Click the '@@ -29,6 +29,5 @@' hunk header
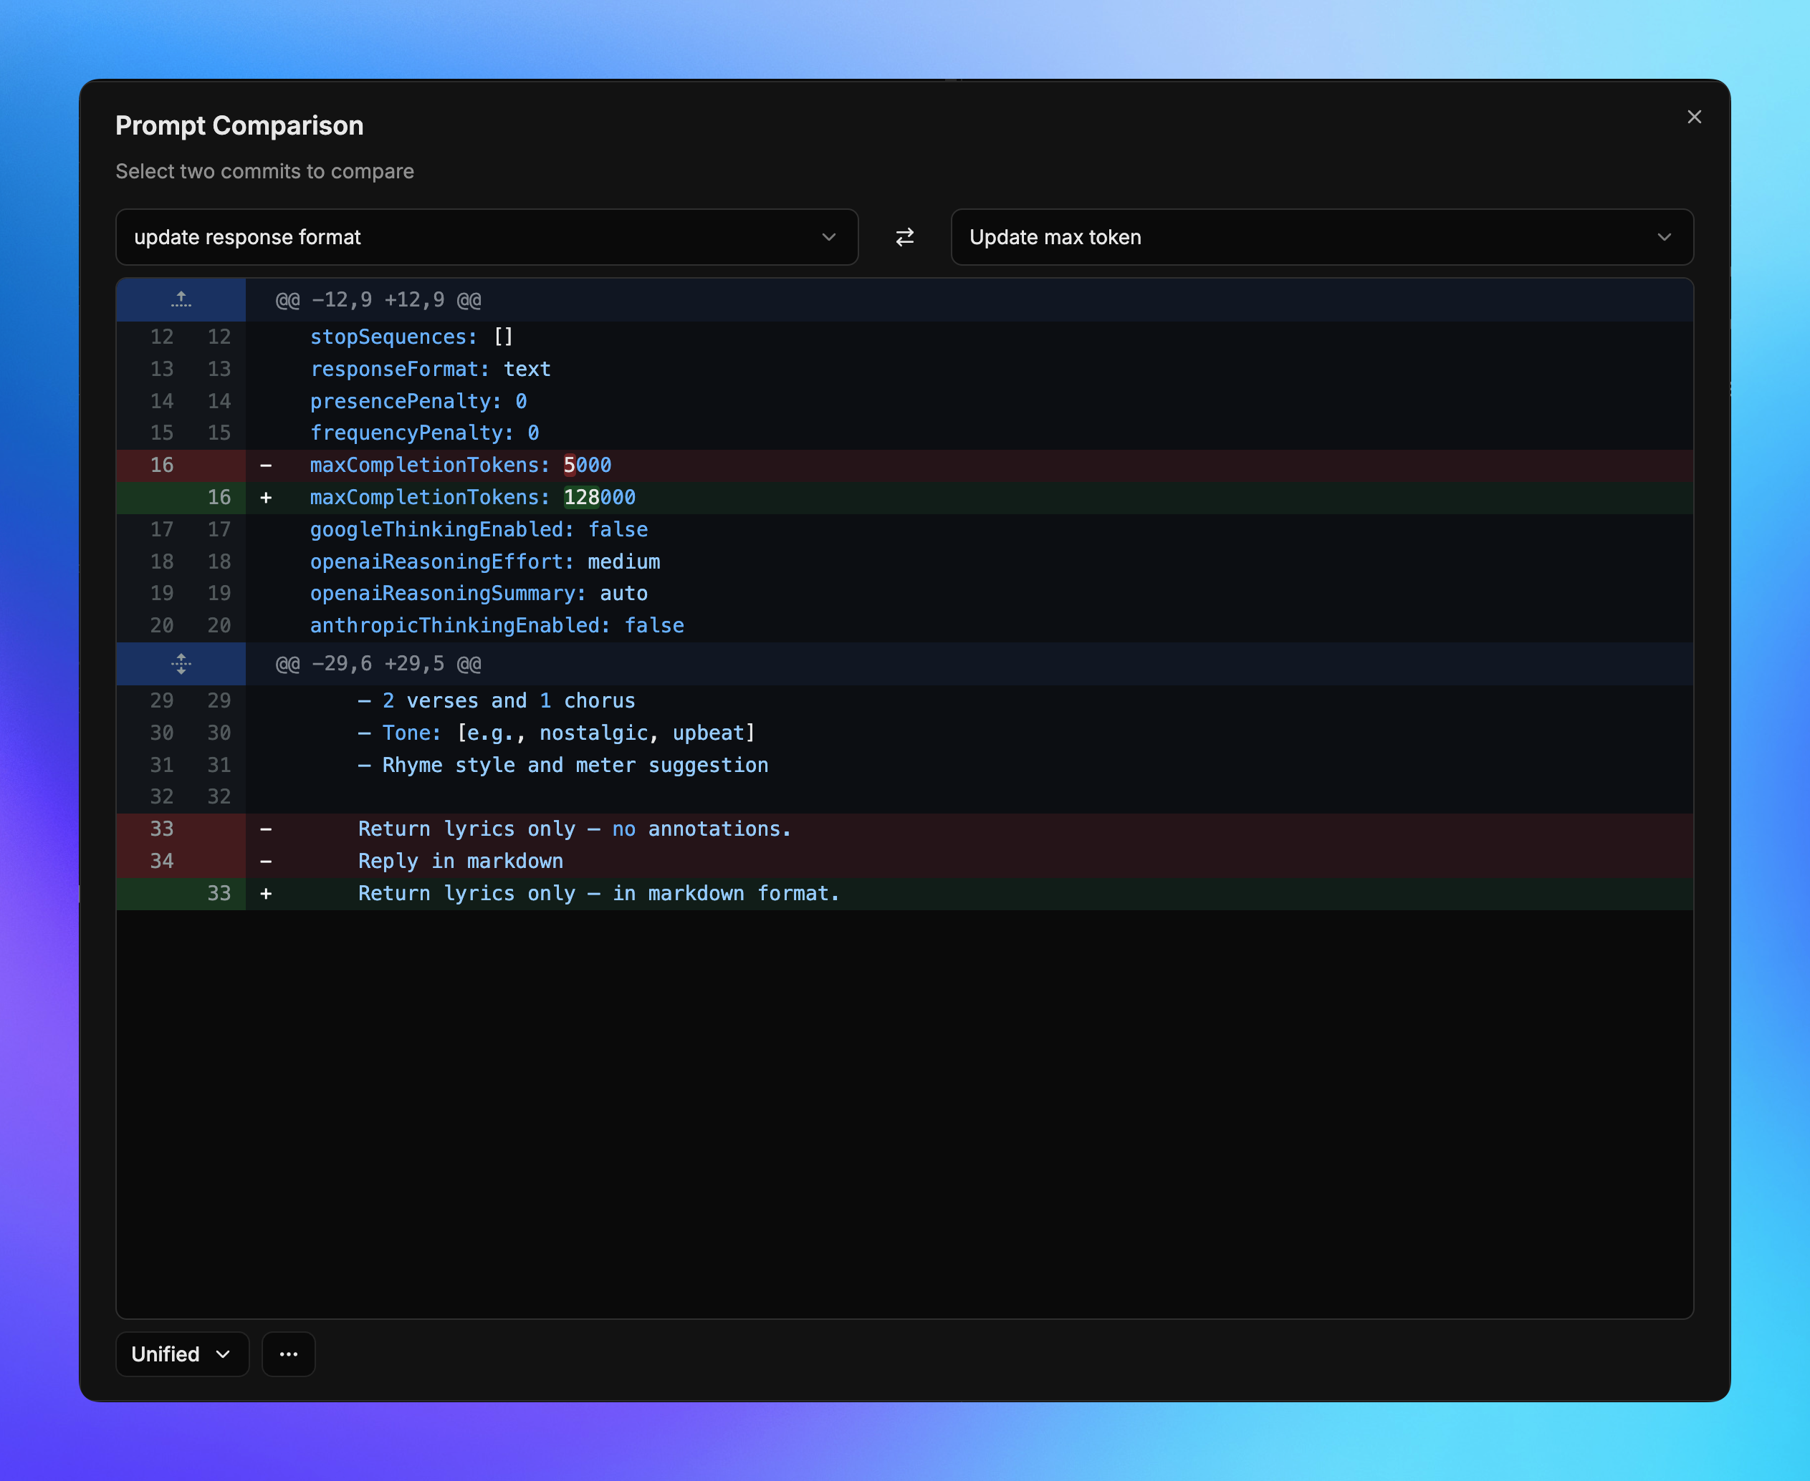1810x1481 pixels. pos(378,664)
